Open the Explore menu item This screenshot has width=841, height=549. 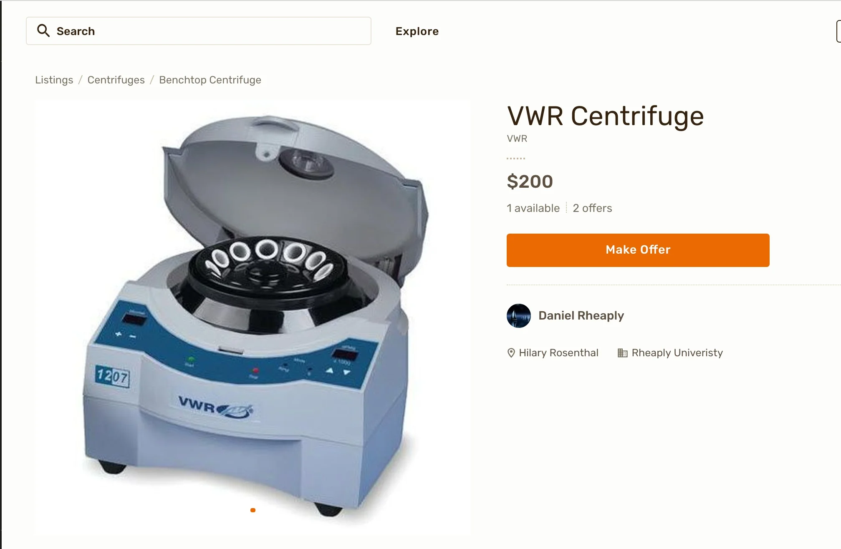coord(417,31)
